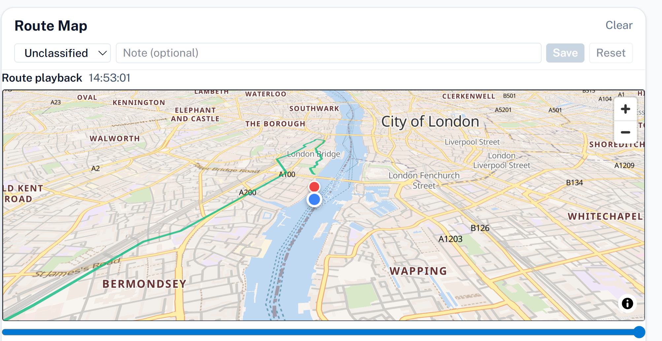Open the Unclassified classification dropdown

(x=62, y=53)
